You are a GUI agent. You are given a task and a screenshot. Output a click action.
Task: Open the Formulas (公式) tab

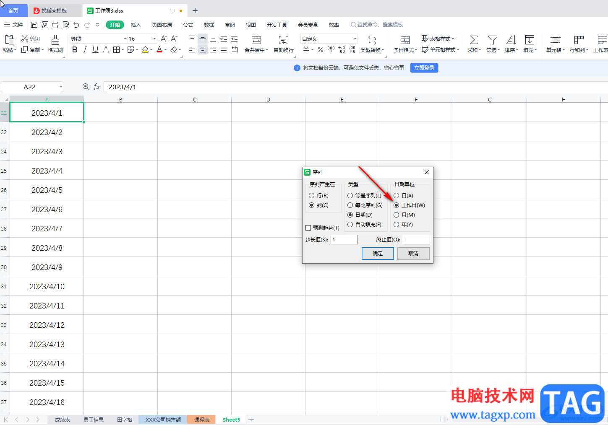pos(188,25)
